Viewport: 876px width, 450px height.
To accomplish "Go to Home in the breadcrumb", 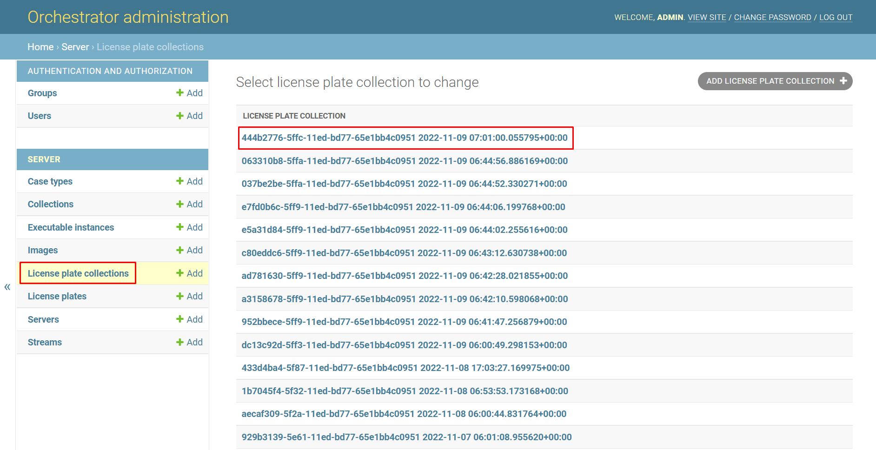I will tap(40, 47).
